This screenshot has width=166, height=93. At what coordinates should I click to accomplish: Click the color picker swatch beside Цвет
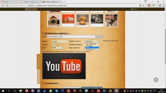tap(60, 48)
